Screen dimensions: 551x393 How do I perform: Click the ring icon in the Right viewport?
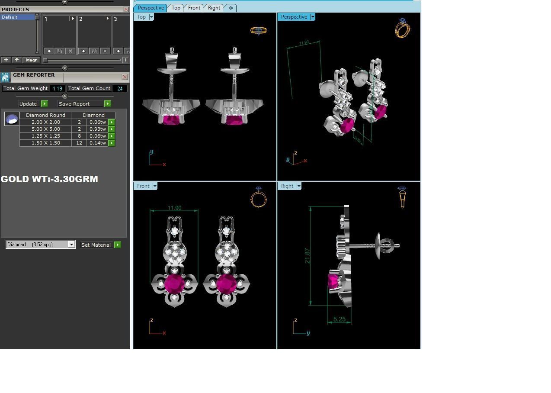coord(402,197)
